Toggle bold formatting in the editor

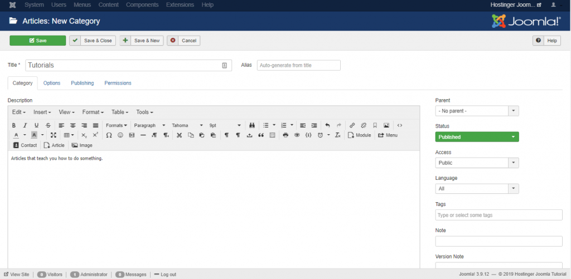point(14,125)
